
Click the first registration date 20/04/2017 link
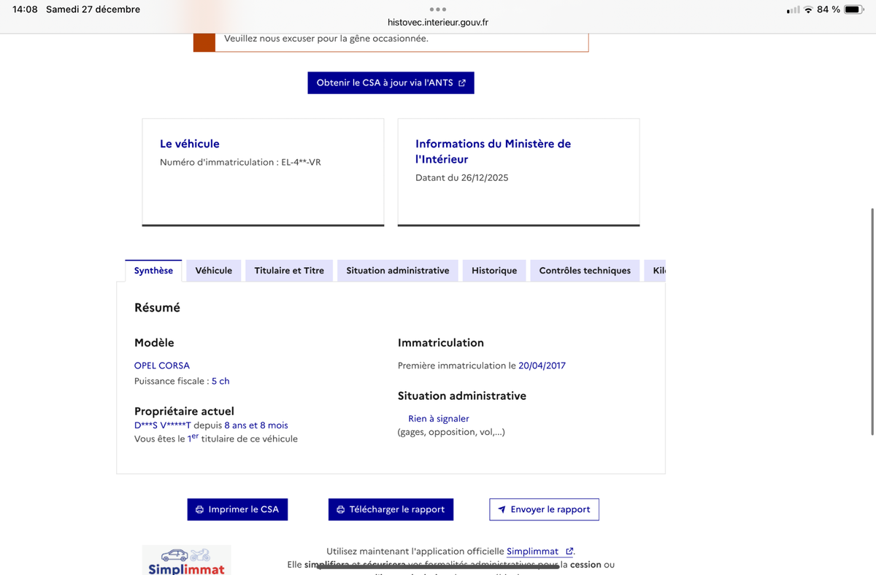[x=542, y=365]
